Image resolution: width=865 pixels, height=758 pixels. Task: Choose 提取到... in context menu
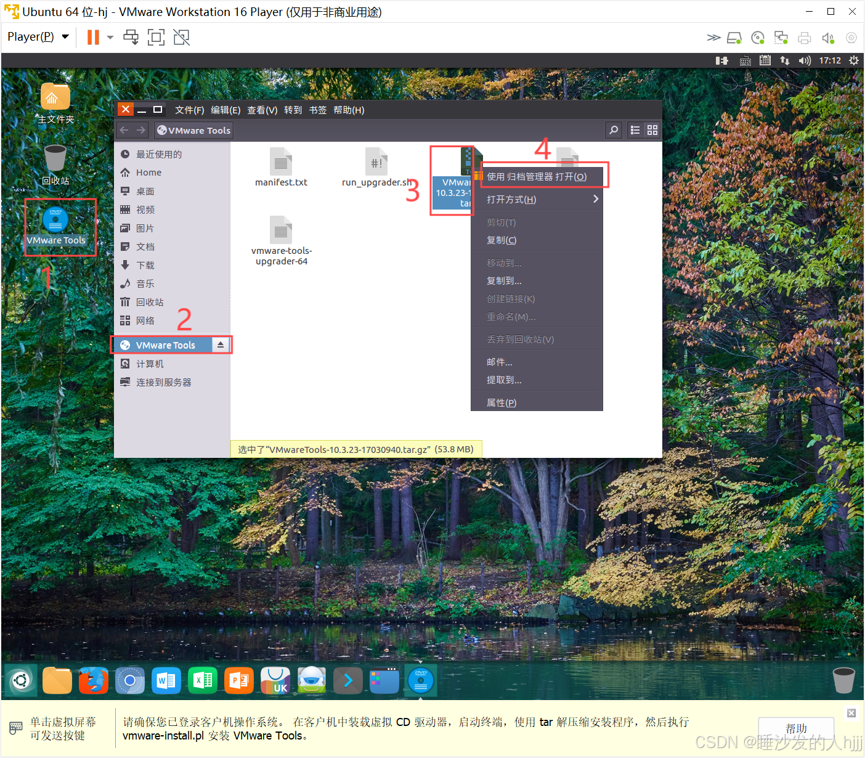(537, 380)
